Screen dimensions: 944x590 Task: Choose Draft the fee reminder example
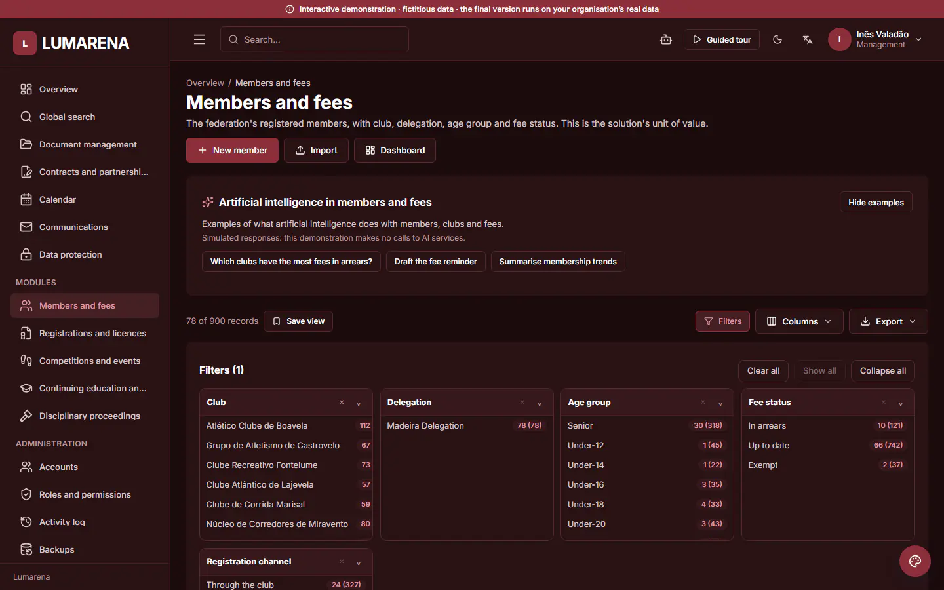pyautogui.click(x=436, y=262)
